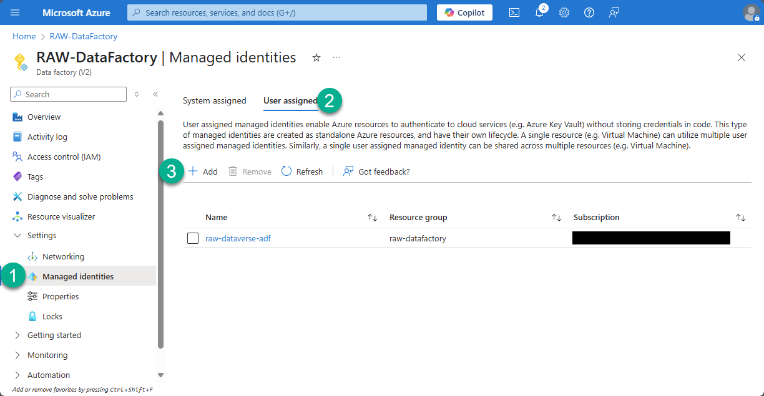Favorite this page with the star icon
The image size is (764, 396).
point(316,57)
